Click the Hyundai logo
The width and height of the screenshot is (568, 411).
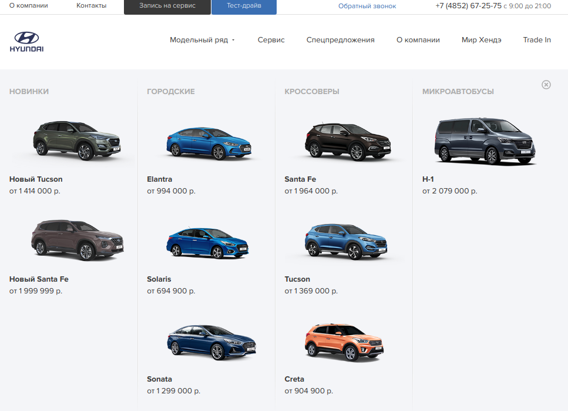point(26,42)
